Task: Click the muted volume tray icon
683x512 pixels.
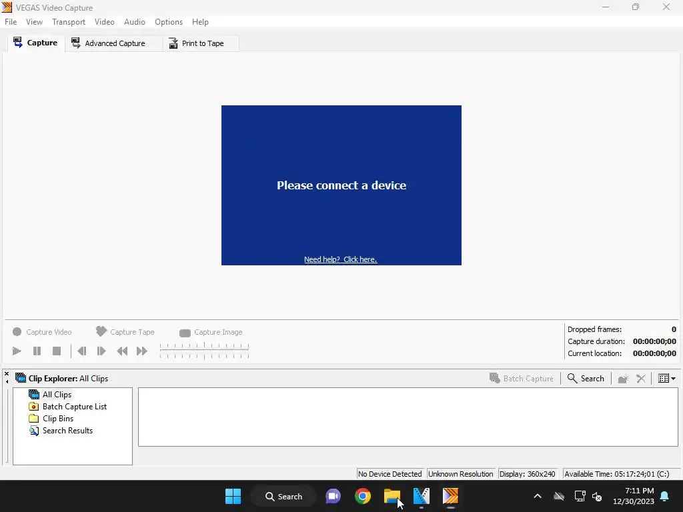Action: point(597,496)
